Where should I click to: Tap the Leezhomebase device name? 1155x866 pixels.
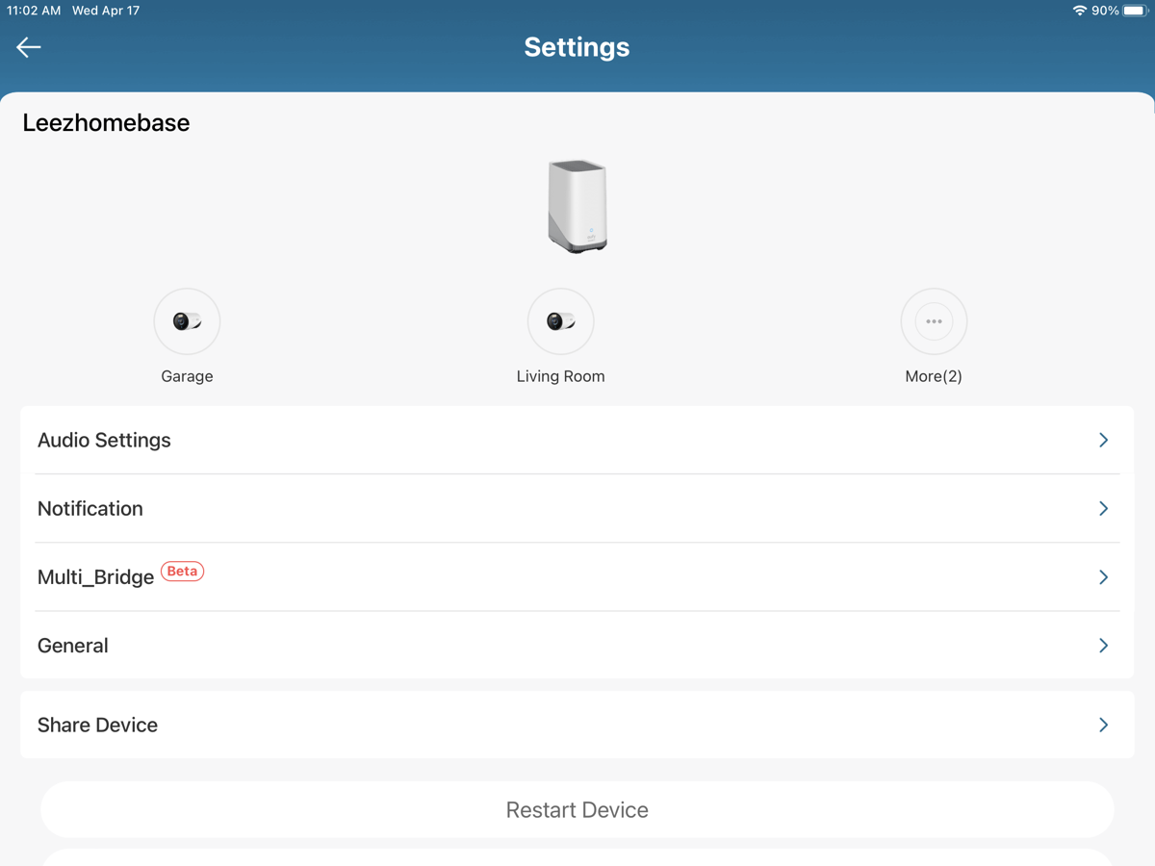point(106,123)
